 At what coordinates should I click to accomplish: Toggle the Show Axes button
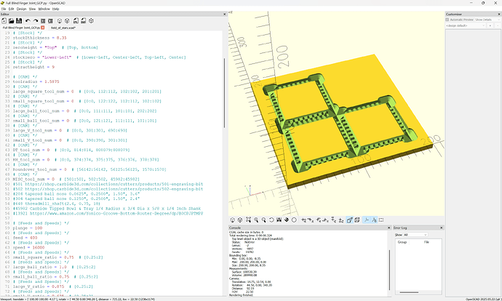point(367,220)
